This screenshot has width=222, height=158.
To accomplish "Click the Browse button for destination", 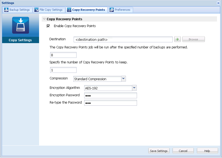I will (193, 39).
